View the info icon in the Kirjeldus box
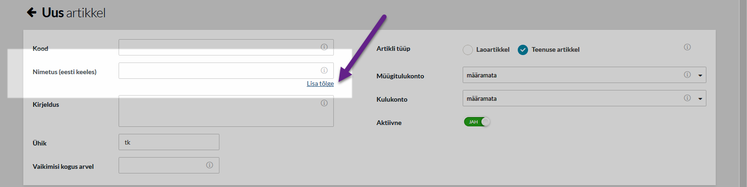This screenshot has height=187, width=747. tap(324, 103)
